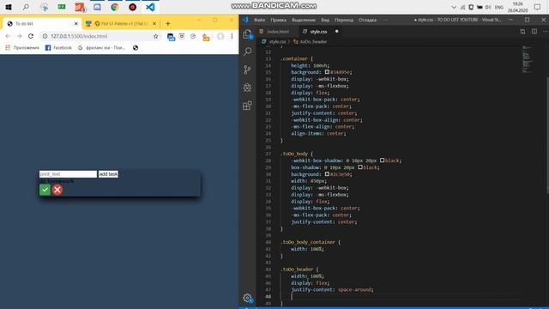Open a new Chrome tab
This screenshot has height=309, width=549.
click(168, 23)
